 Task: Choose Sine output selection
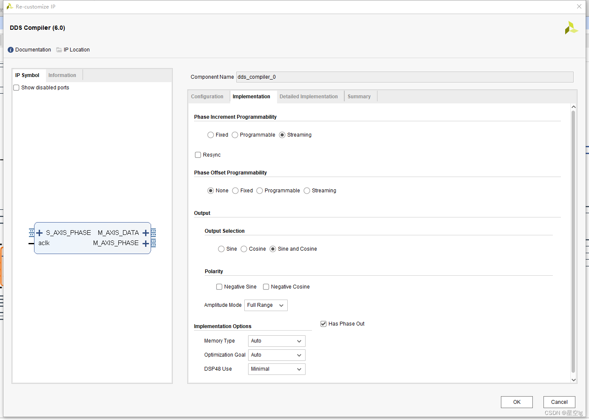tap(221, 249)
